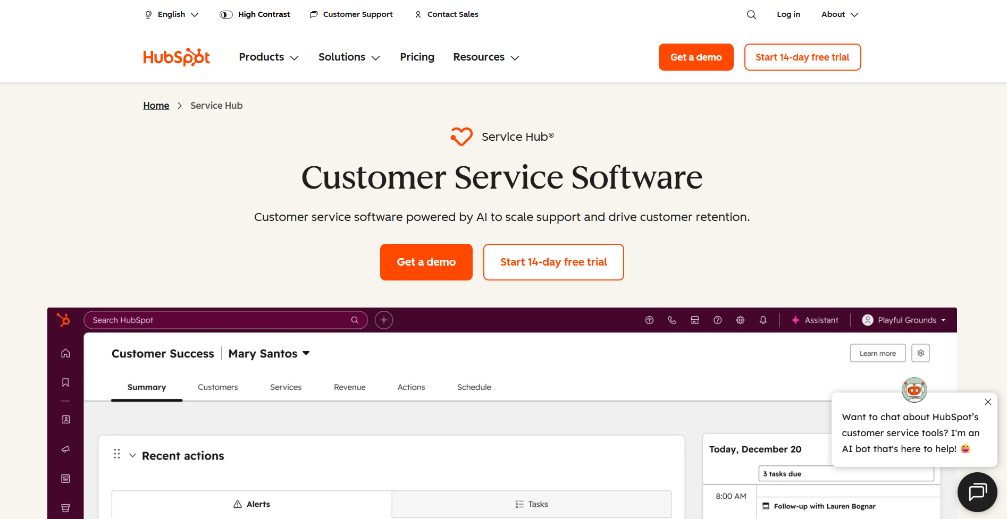This screenshot has height=519, width=1007.
Task: Switch to the Customers tab
Action: click(x=217, y=387)
